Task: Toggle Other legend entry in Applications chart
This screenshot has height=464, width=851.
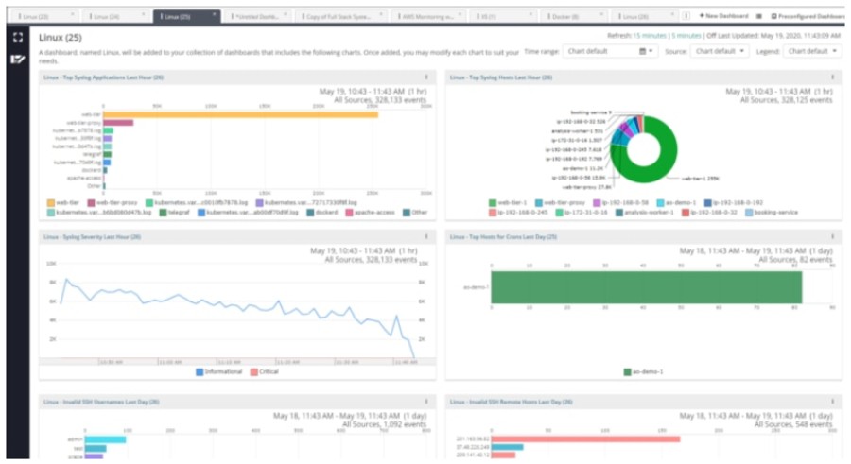Action: click(415, 213)
